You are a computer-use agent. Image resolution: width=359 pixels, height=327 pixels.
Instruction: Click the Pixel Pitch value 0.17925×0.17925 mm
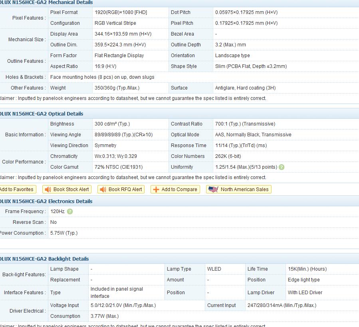[x=246, y=23]
